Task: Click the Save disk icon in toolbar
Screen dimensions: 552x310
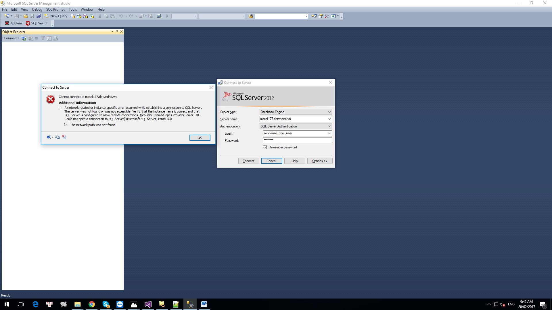Action: pyautogui.click(x=32, y=16)
